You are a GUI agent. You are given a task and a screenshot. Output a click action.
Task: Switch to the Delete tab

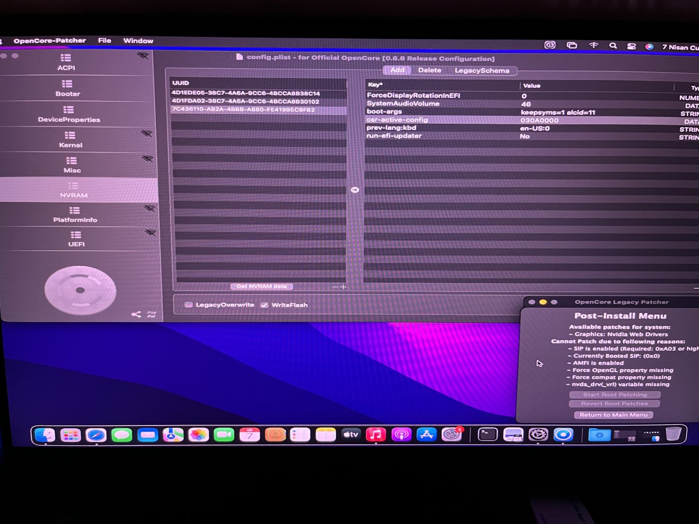coord(430,70)
